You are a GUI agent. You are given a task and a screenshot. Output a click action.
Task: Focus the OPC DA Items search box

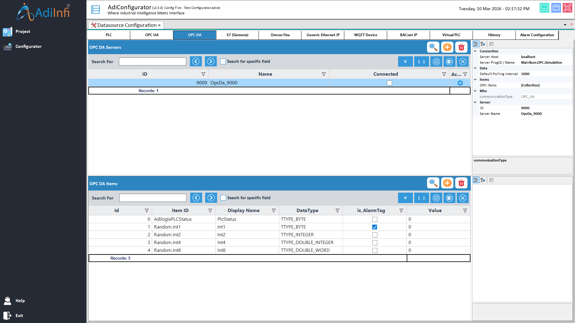(x=153, y=198)
